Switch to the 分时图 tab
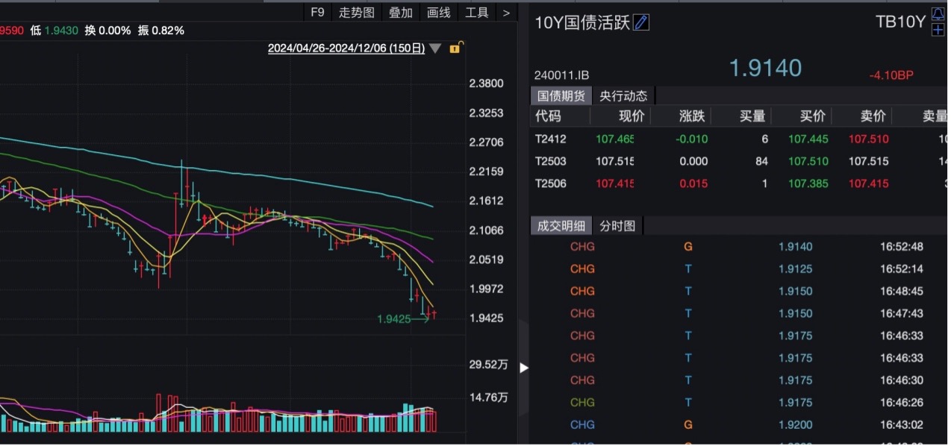951x446 pixels. pos(617,225)
